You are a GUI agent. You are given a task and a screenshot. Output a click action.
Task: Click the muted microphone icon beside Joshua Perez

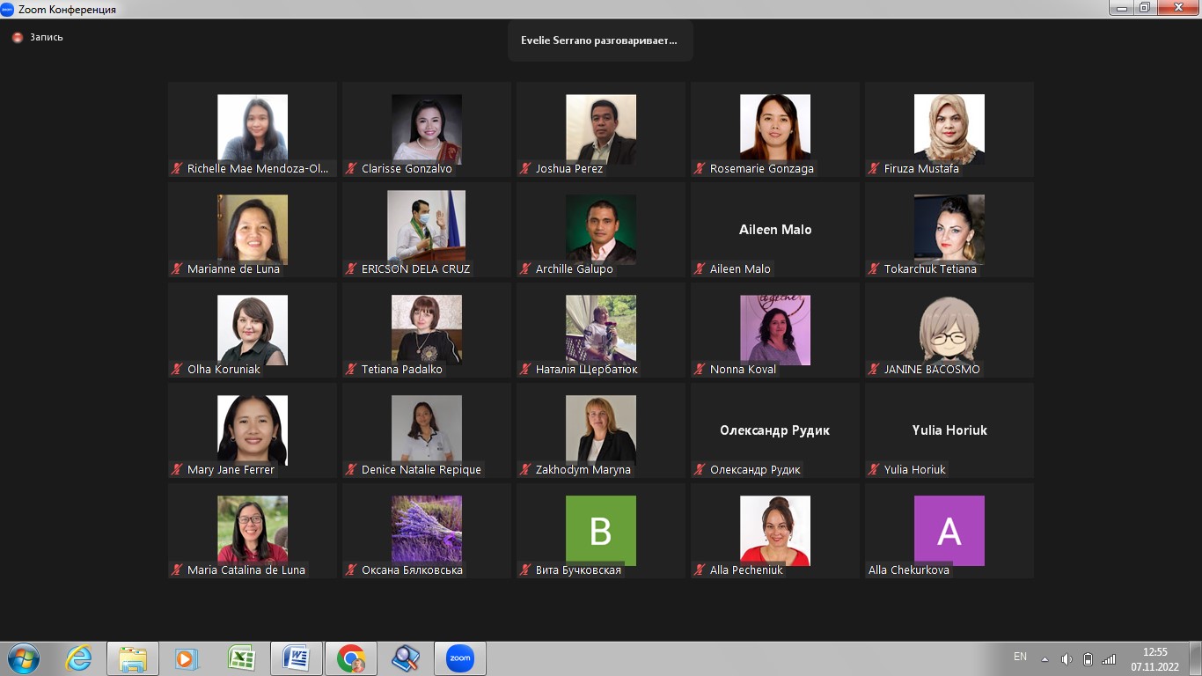tap(525, 168)
